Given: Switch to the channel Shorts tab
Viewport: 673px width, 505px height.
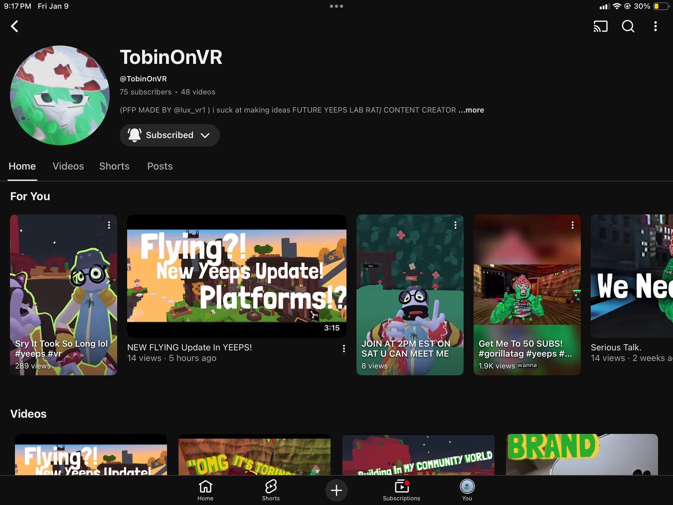Looking at the screenshot, I should point(114,166).
